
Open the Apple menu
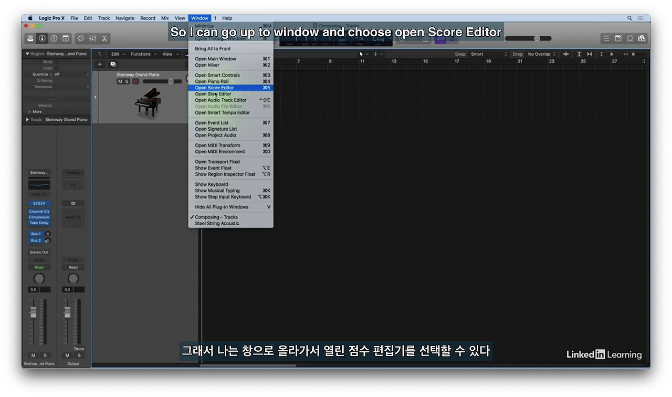click(30, 18)
